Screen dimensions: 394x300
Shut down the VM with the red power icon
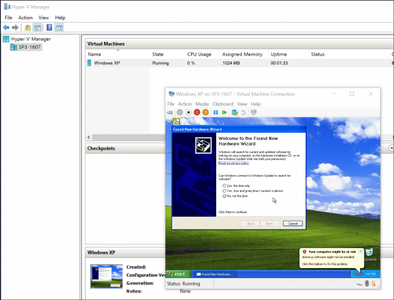pyautogui.click(x=197, y=112)
